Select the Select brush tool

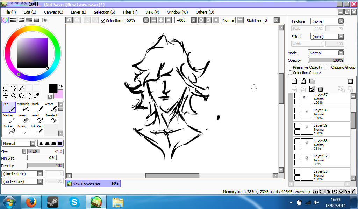pyautogui.click(x=37, y=118)
